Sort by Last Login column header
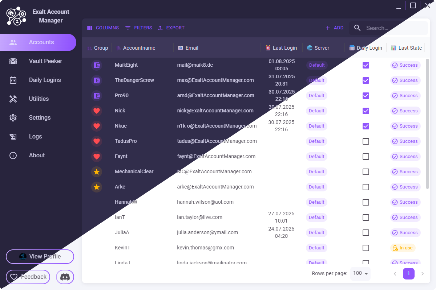Image resolution: width=436 pixels, height=290 pixels. [x=281, y=48]
